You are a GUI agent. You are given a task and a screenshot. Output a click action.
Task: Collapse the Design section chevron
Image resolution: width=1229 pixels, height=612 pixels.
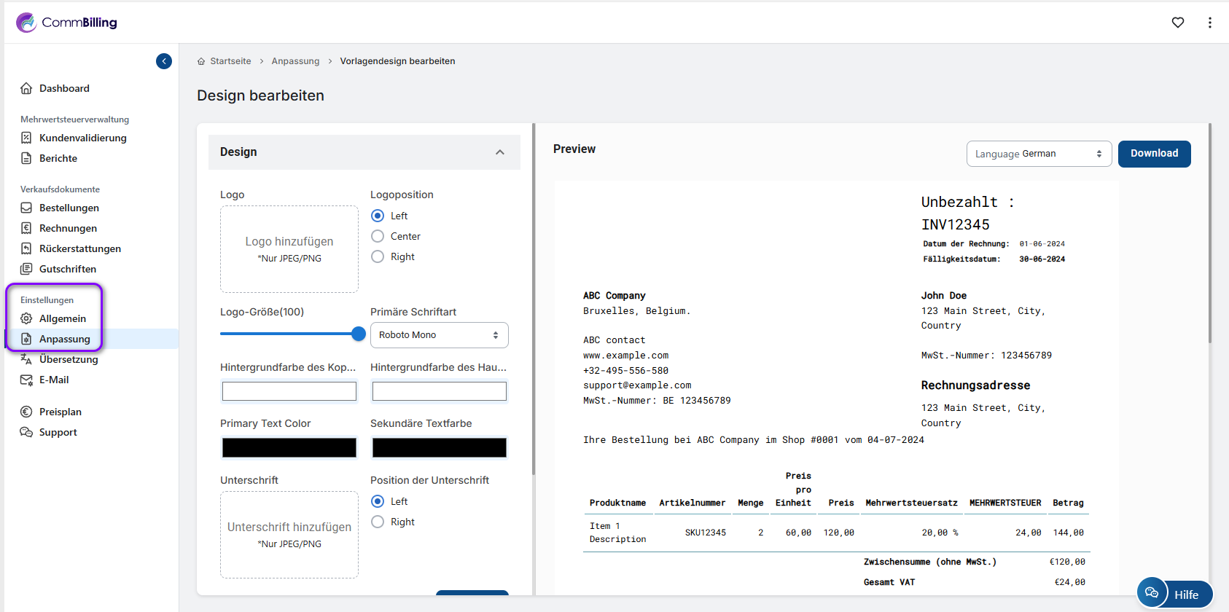pos(500,152)
